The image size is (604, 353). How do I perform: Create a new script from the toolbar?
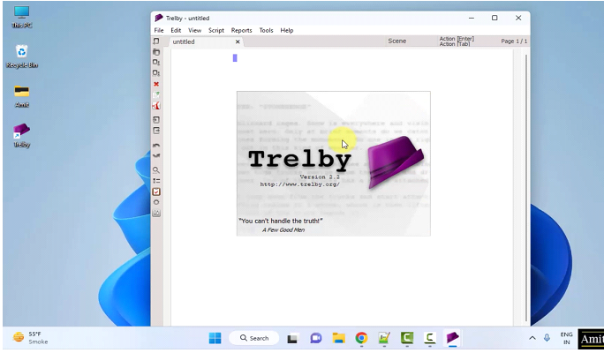156,41
